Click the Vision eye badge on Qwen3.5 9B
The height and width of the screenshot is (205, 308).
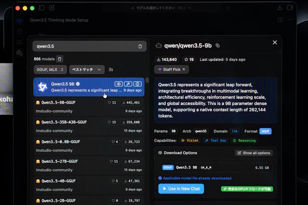click(118, 84)
